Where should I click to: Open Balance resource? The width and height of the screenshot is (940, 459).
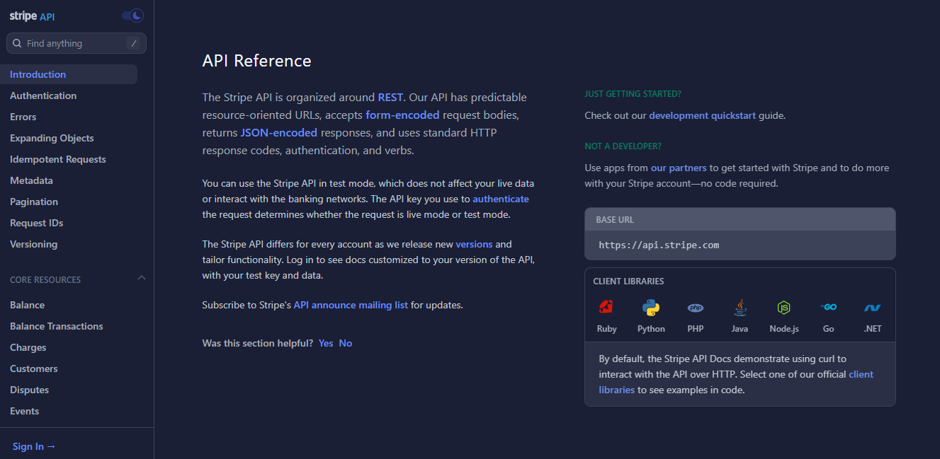28,305
